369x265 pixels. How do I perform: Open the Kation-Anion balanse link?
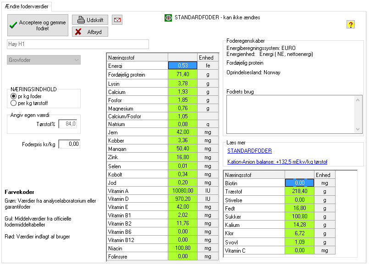277,162
